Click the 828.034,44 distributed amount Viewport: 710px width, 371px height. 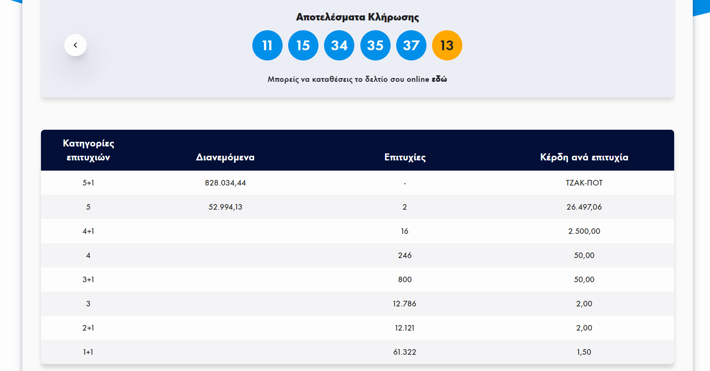[225, 183]
